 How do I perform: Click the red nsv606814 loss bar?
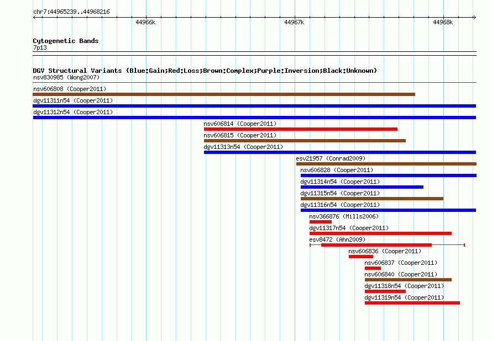301,129
